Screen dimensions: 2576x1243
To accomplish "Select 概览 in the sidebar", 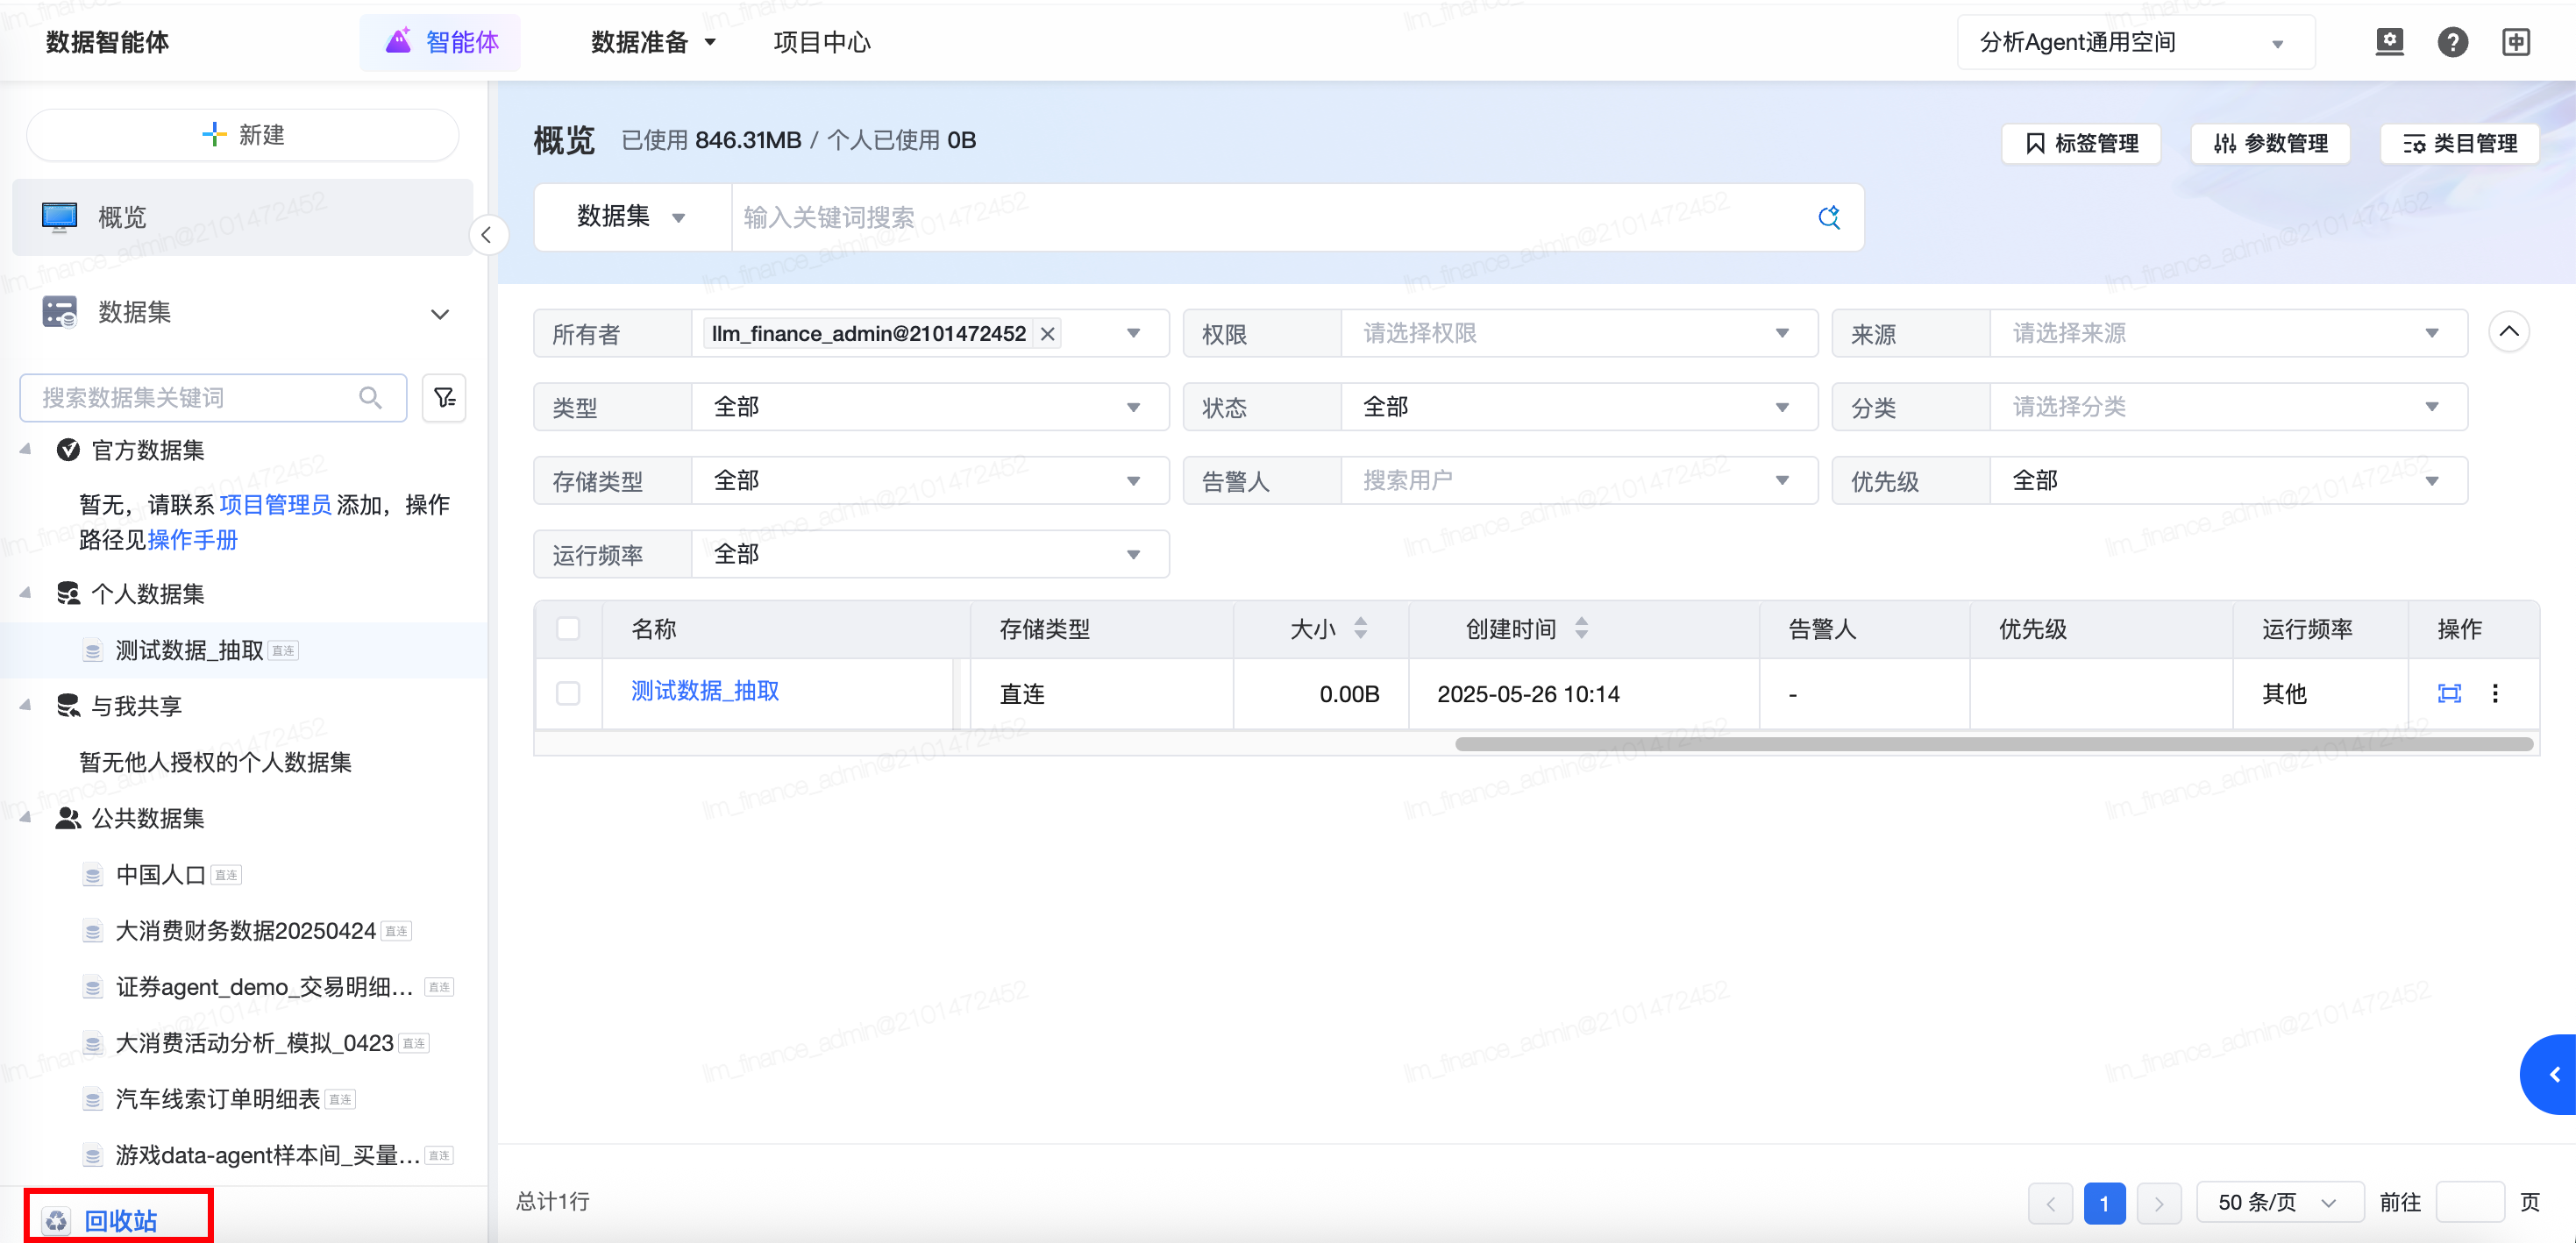I will [x=242, y=217].
